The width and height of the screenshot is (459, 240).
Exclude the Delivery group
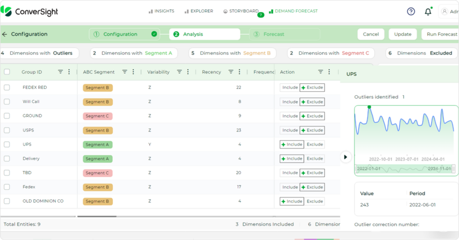click(x=314, y=158)
